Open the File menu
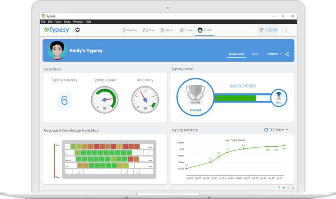336x199 pixels. (43, 22)
